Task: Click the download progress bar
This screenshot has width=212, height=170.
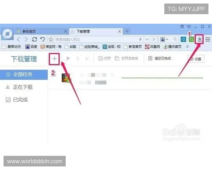Action: coord(162,78)
